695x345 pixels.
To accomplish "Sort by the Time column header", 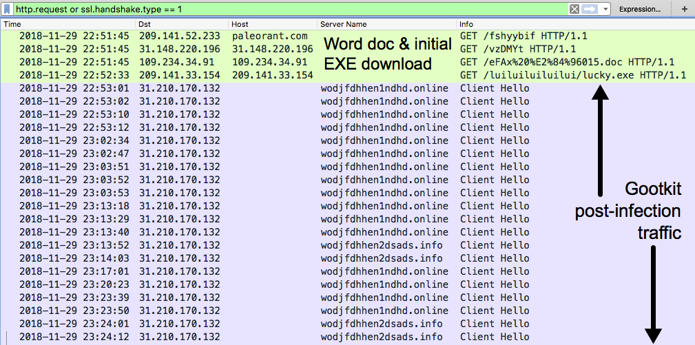I will [x=68, y=24].
